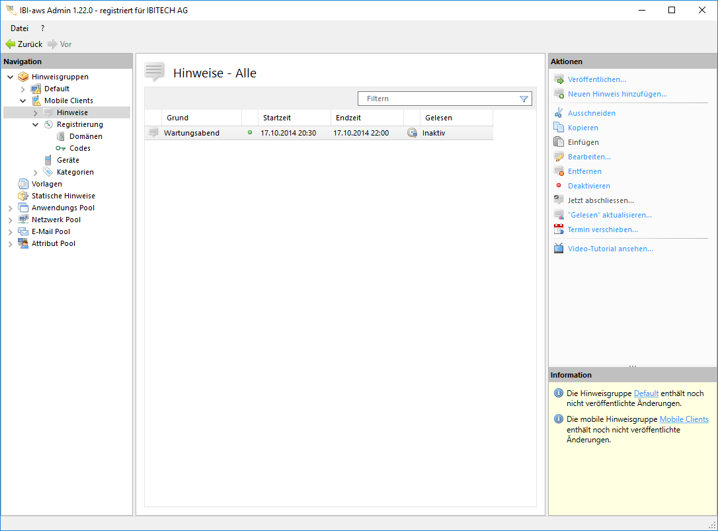Click the calendar icon for Termin verschieben
Screen dimensions: 718x531
click(559, 229)
